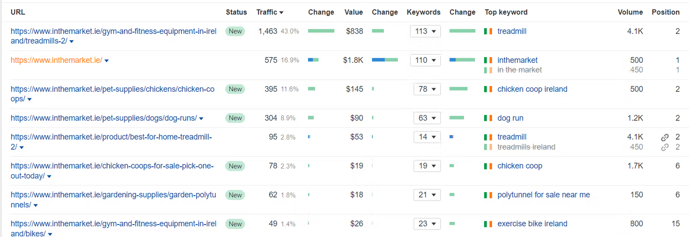
Task: Open the 113 keywords dropdown
Action: click(x=425, y=31)
